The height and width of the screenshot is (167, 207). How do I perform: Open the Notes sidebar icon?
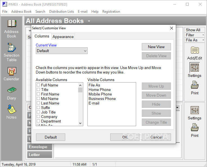click(x=12, y=109)
